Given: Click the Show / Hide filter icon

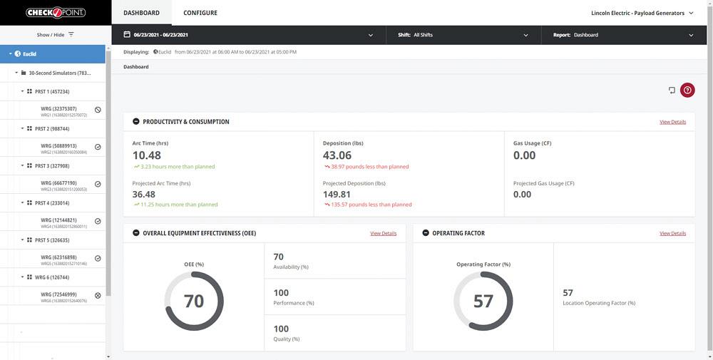Looking at the screenshot, I should coord(71,35).
